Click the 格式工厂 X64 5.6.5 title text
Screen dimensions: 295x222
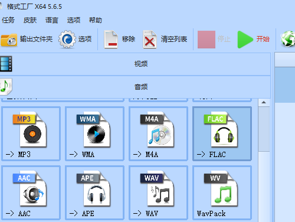click(34, 6)
